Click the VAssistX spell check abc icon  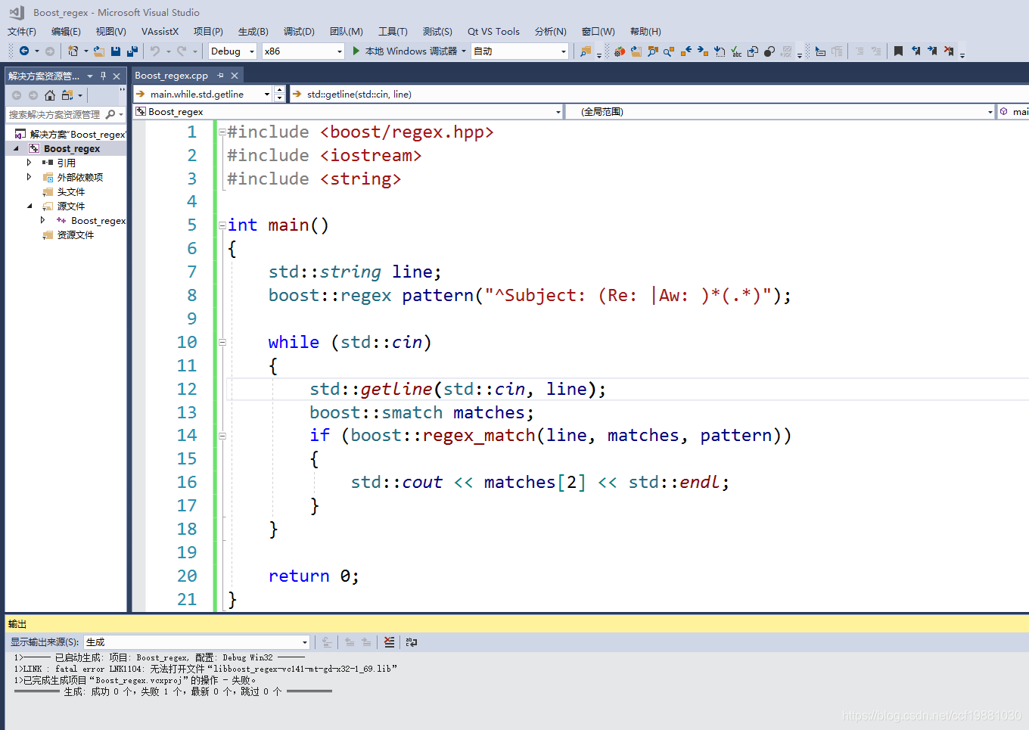tap(735, 51)
